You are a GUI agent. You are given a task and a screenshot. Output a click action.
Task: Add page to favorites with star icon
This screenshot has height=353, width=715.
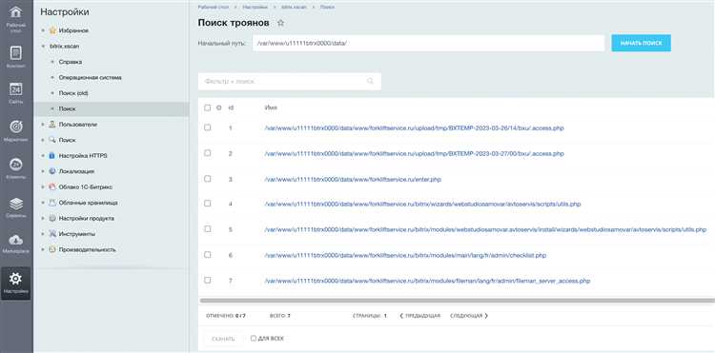tap(281, 23)
